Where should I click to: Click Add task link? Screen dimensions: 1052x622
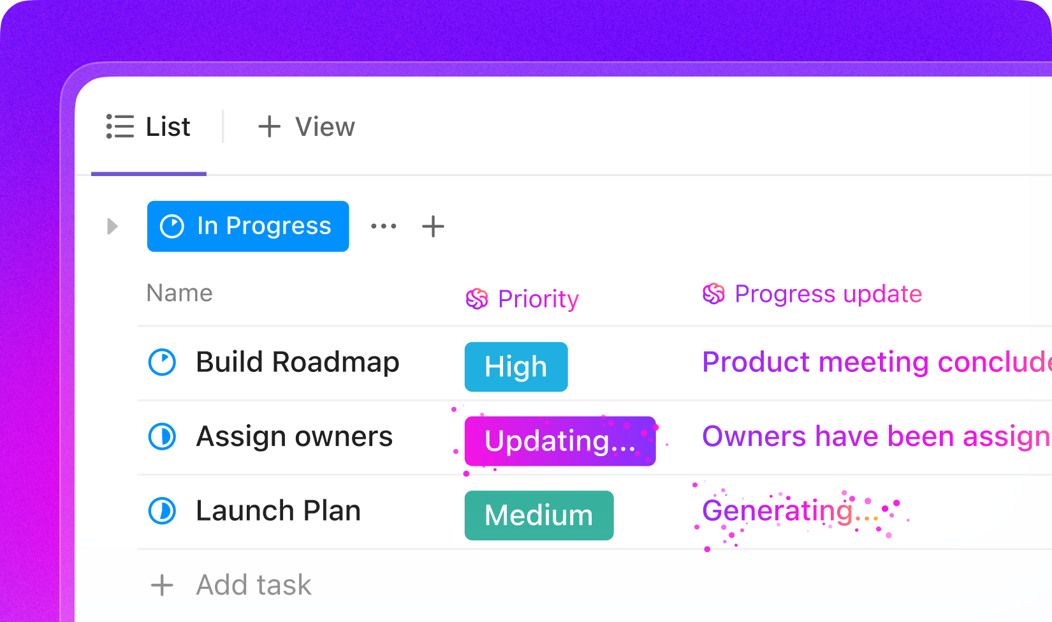point(254,585)
